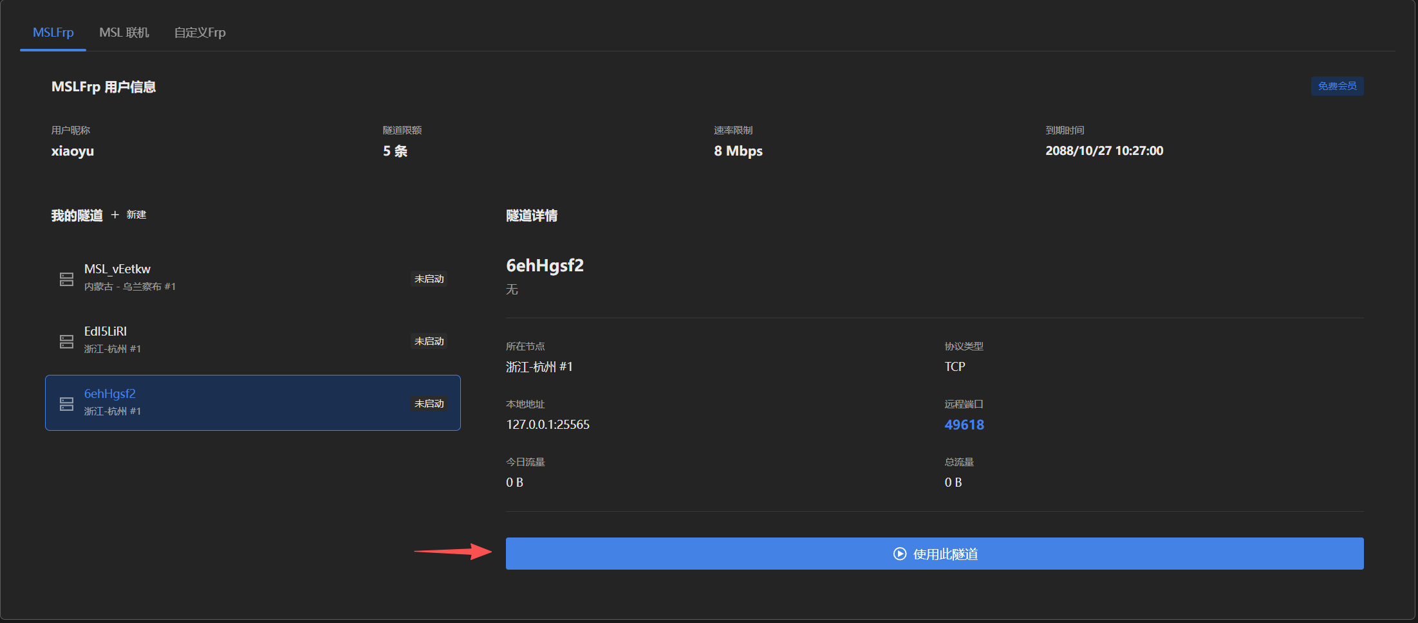This screenshot has width=1418, height=623.
Task: Select the 浙江-杭州 #1 subtitle under highlighted 6ehHgsf2
Action: coord(112,411)
